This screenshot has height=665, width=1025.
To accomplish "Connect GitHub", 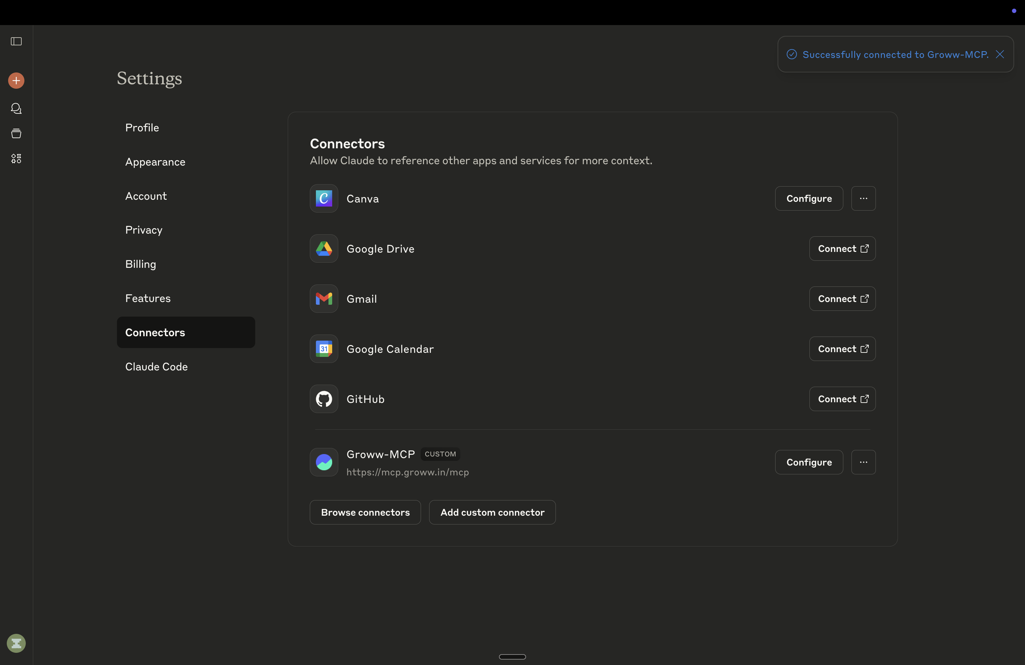I will click(x=842, y=399).
